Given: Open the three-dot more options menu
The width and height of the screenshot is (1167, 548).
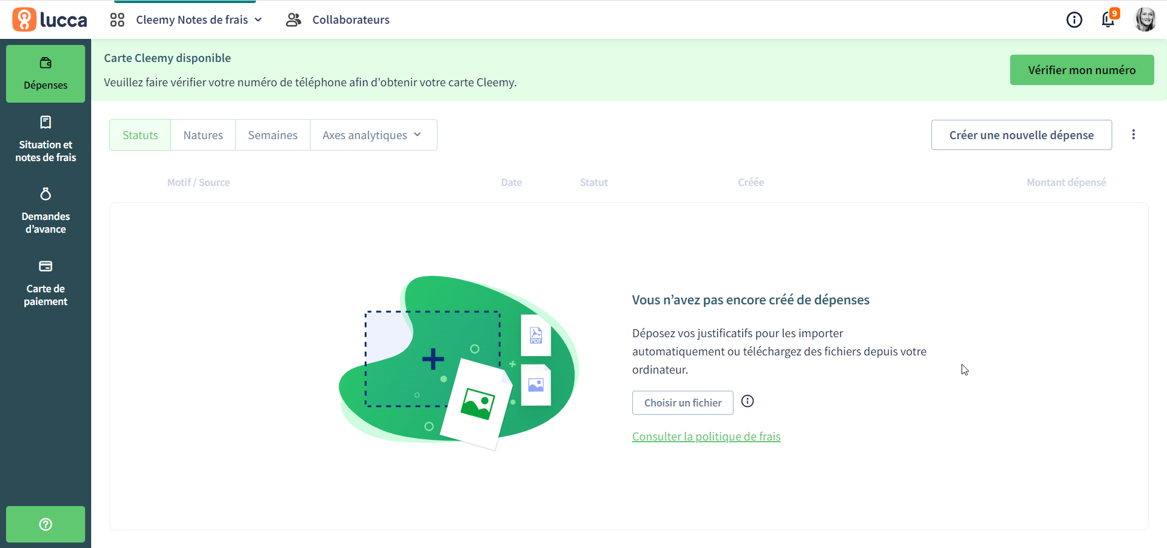Looking at the screenshot, I should click(1134, 135).
